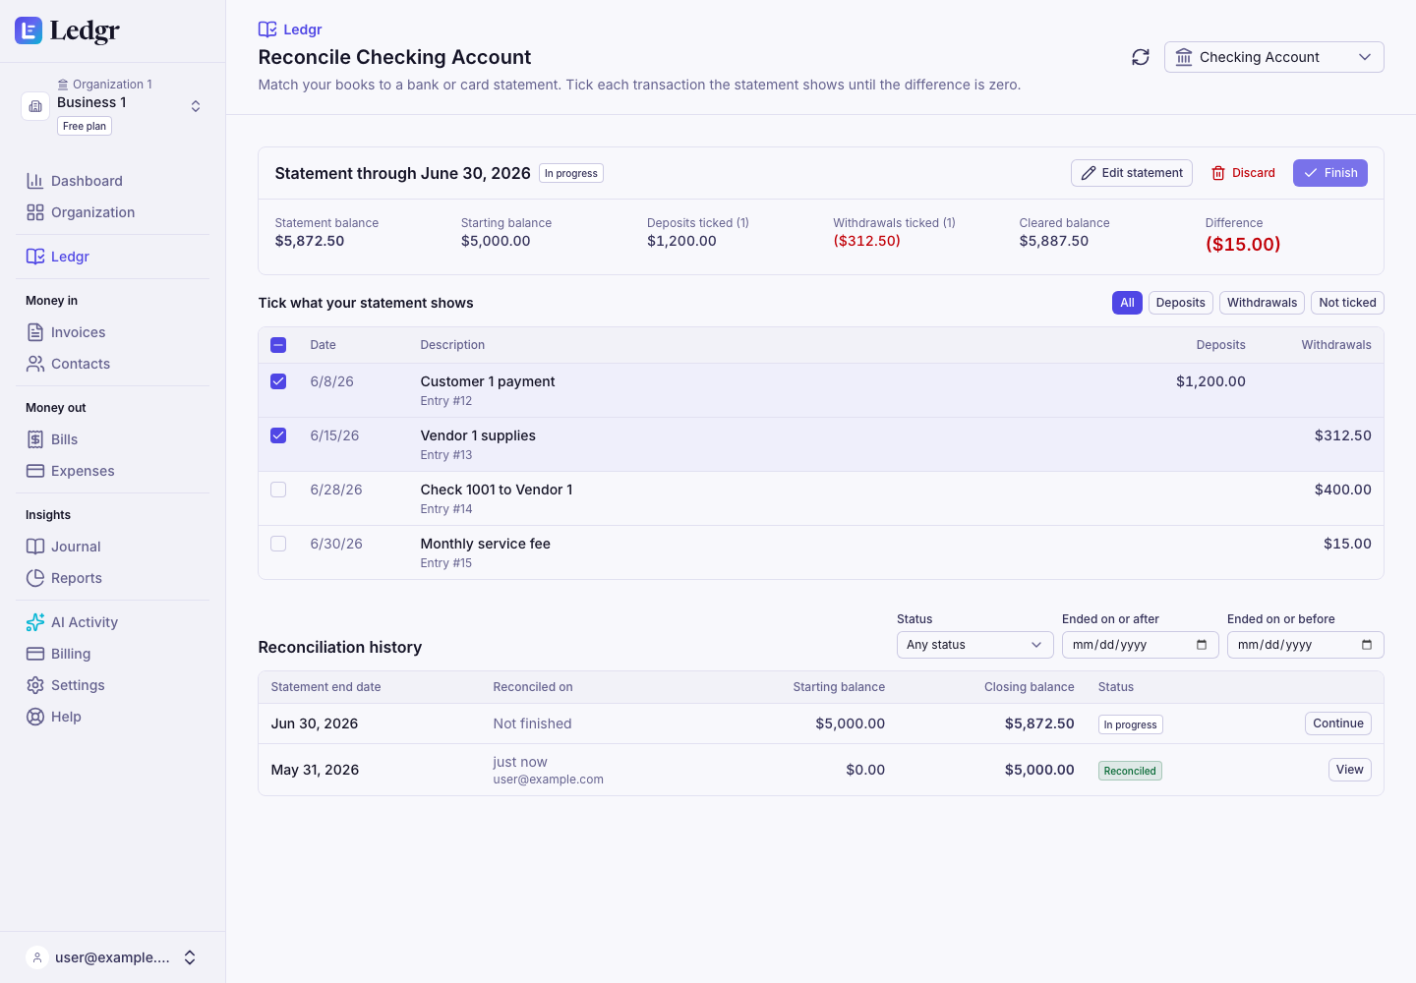This screenshot has height=983, width=1416.
Task: Click the Ended on or after date field
Action: [x=1141, y=645]
